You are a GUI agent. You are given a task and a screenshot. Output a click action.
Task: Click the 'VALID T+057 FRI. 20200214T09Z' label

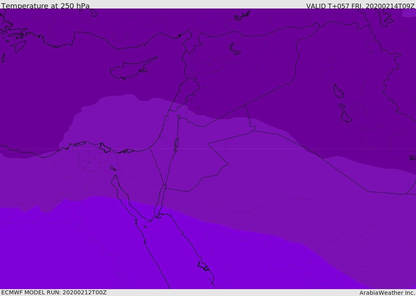point(360,6)
